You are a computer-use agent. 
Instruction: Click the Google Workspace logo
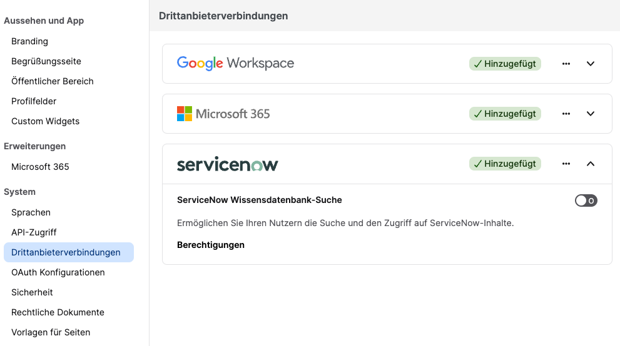(235, 64)
